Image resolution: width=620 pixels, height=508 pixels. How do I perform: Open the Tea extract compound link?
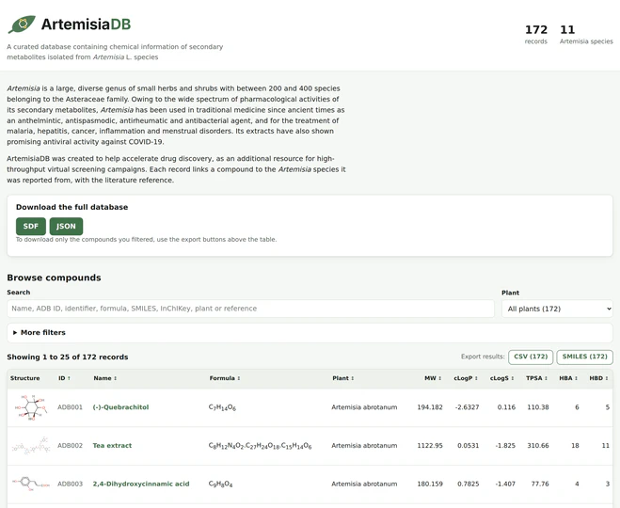[x=112, y=446]
